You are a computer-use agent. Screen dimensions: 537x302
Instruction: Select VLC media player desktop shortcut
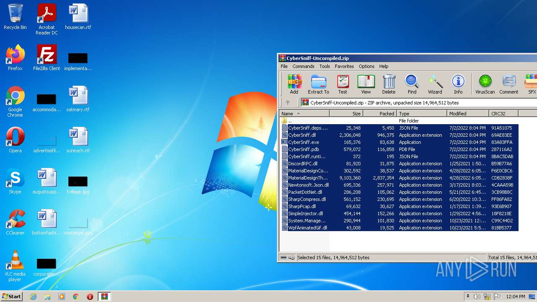click(x=15, y=266)
